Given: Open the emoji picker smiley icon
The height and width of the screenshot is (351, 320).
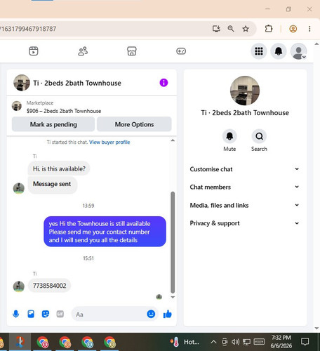Looking at the screenshot, I should point(151,314).
